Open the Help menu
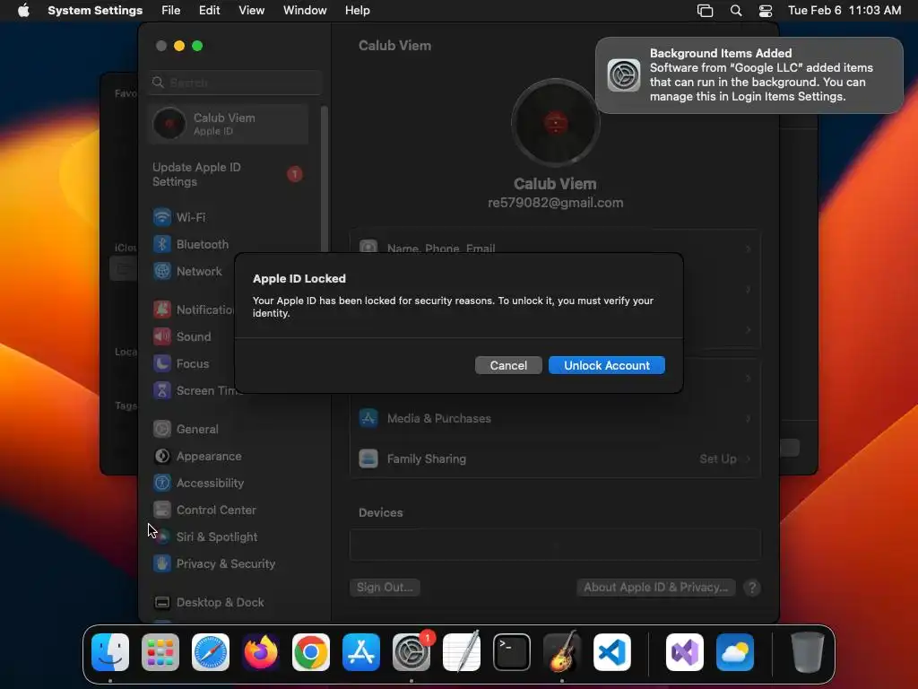This screenshot has height=689, width=918. (357, 11)
